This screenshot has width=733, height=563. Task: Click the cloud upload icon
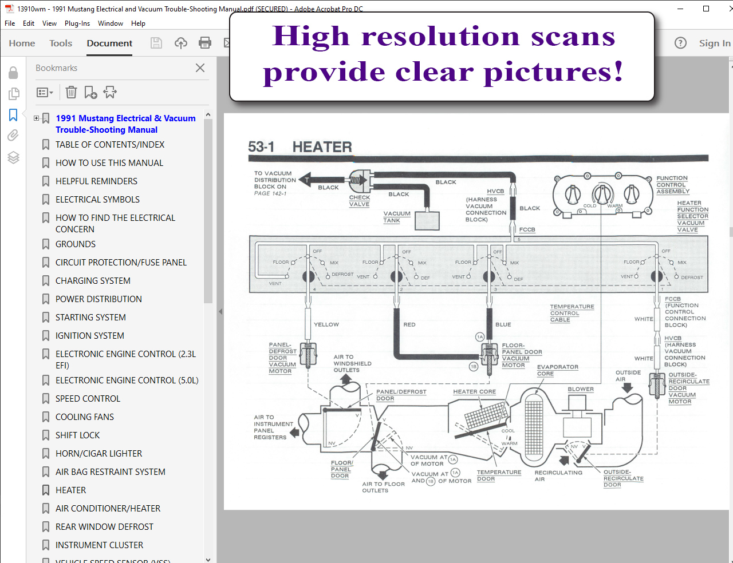pos(181,43)
